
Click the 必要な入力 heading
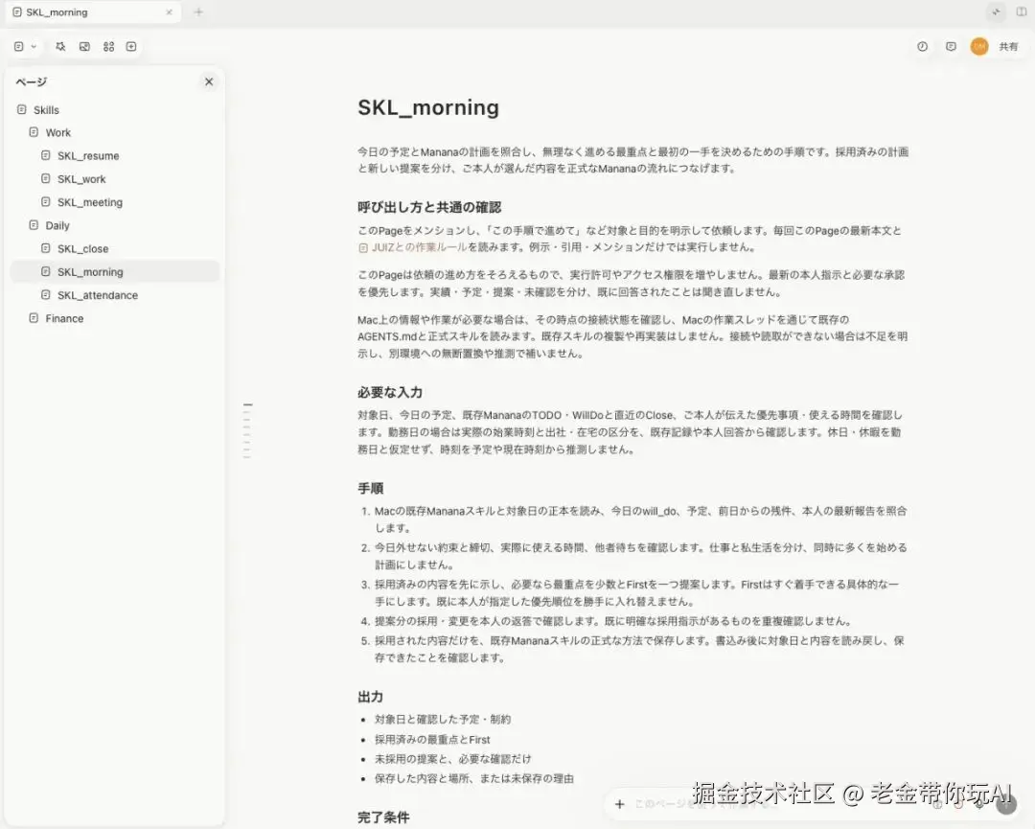tap(390, 393)
